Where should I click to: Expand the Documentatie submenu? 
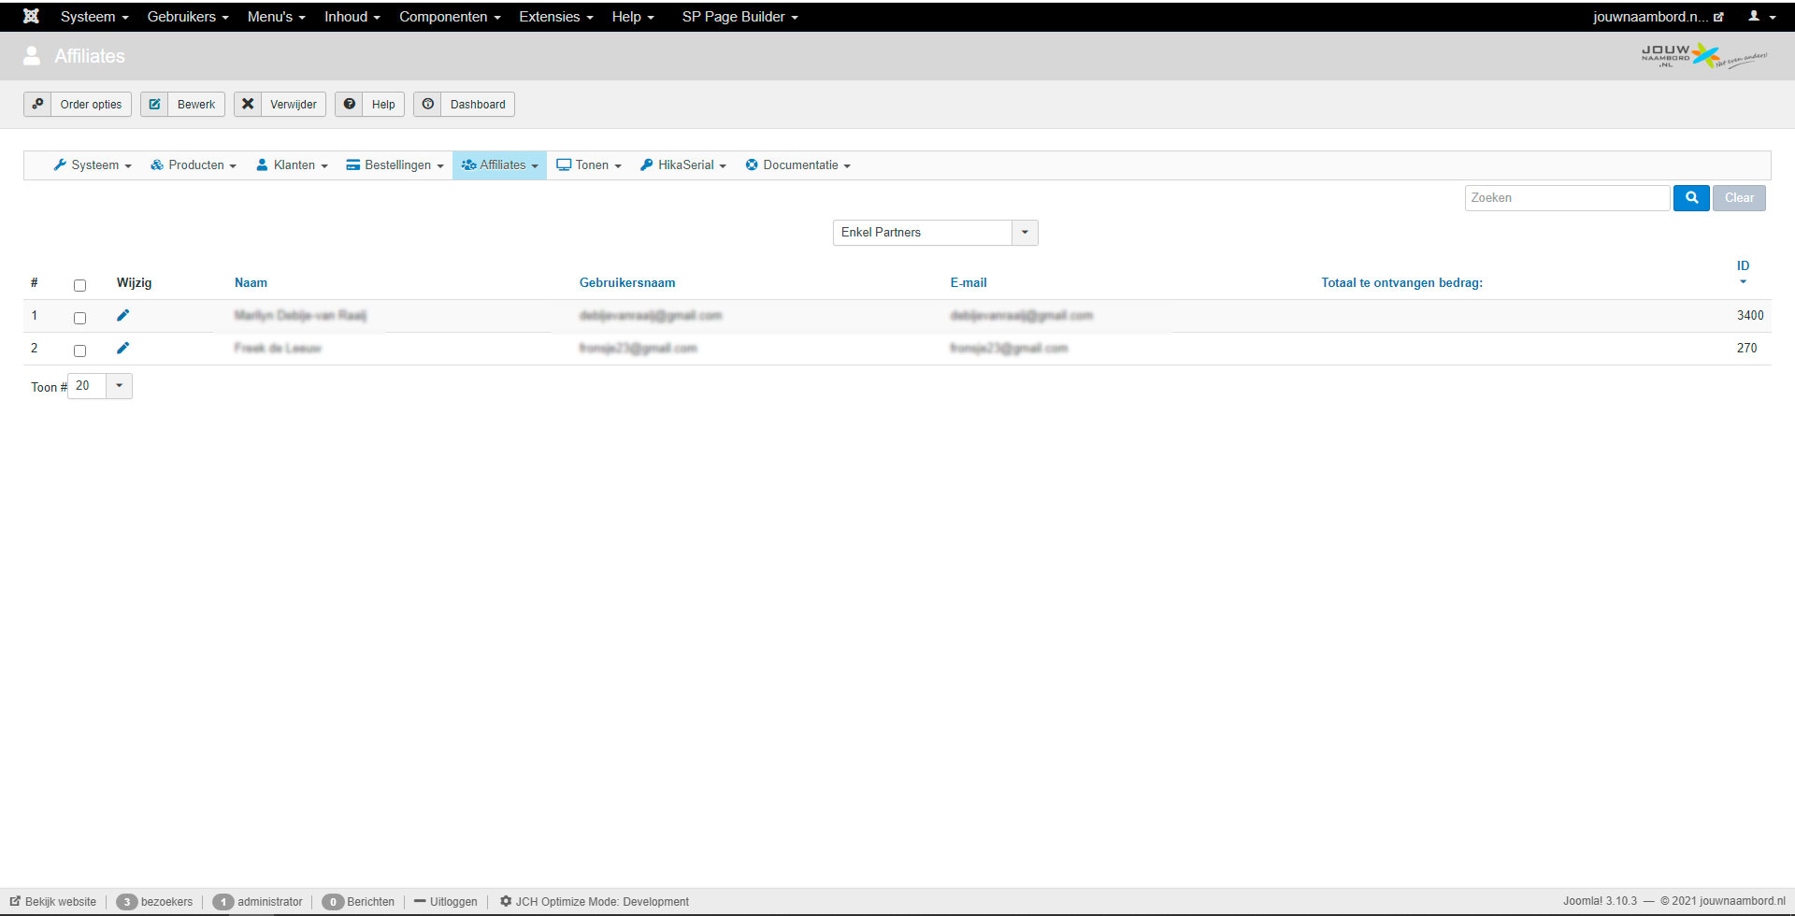(x=797, y=165)
